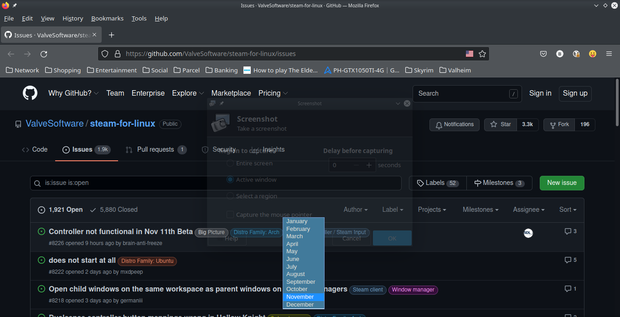This screenshot has width=620, height=317.
Task: Click open-issue icon beside does not start at all
Action: (41, 261)
